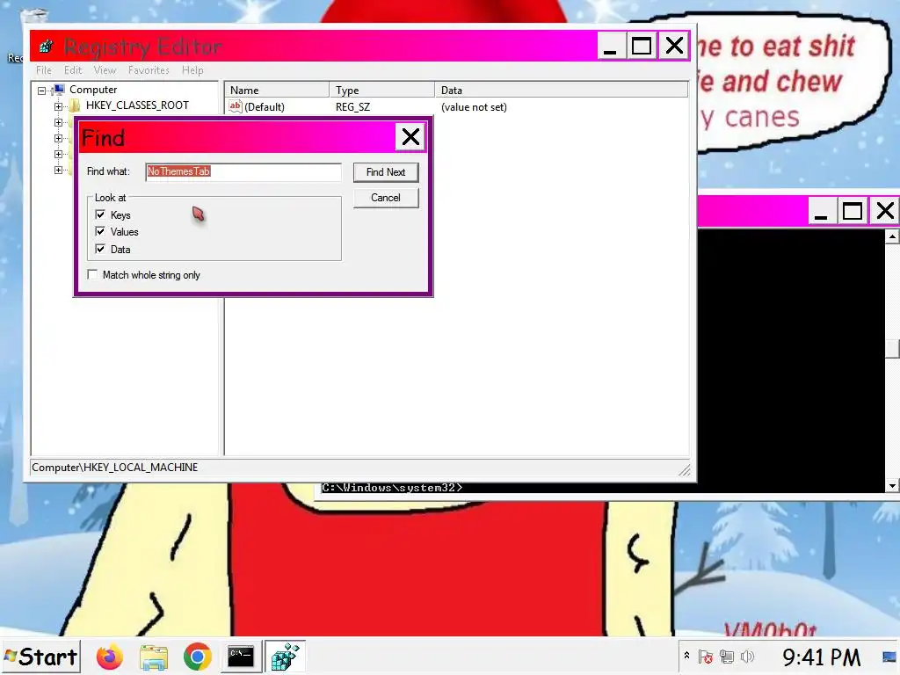Select the Computer tree label

tap(93, 90)
